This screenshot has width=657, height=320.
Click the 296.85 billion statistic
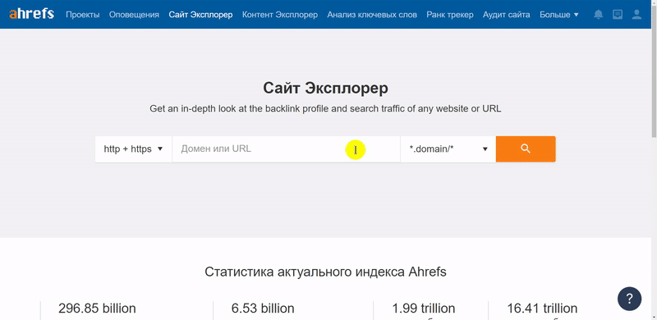97,309
